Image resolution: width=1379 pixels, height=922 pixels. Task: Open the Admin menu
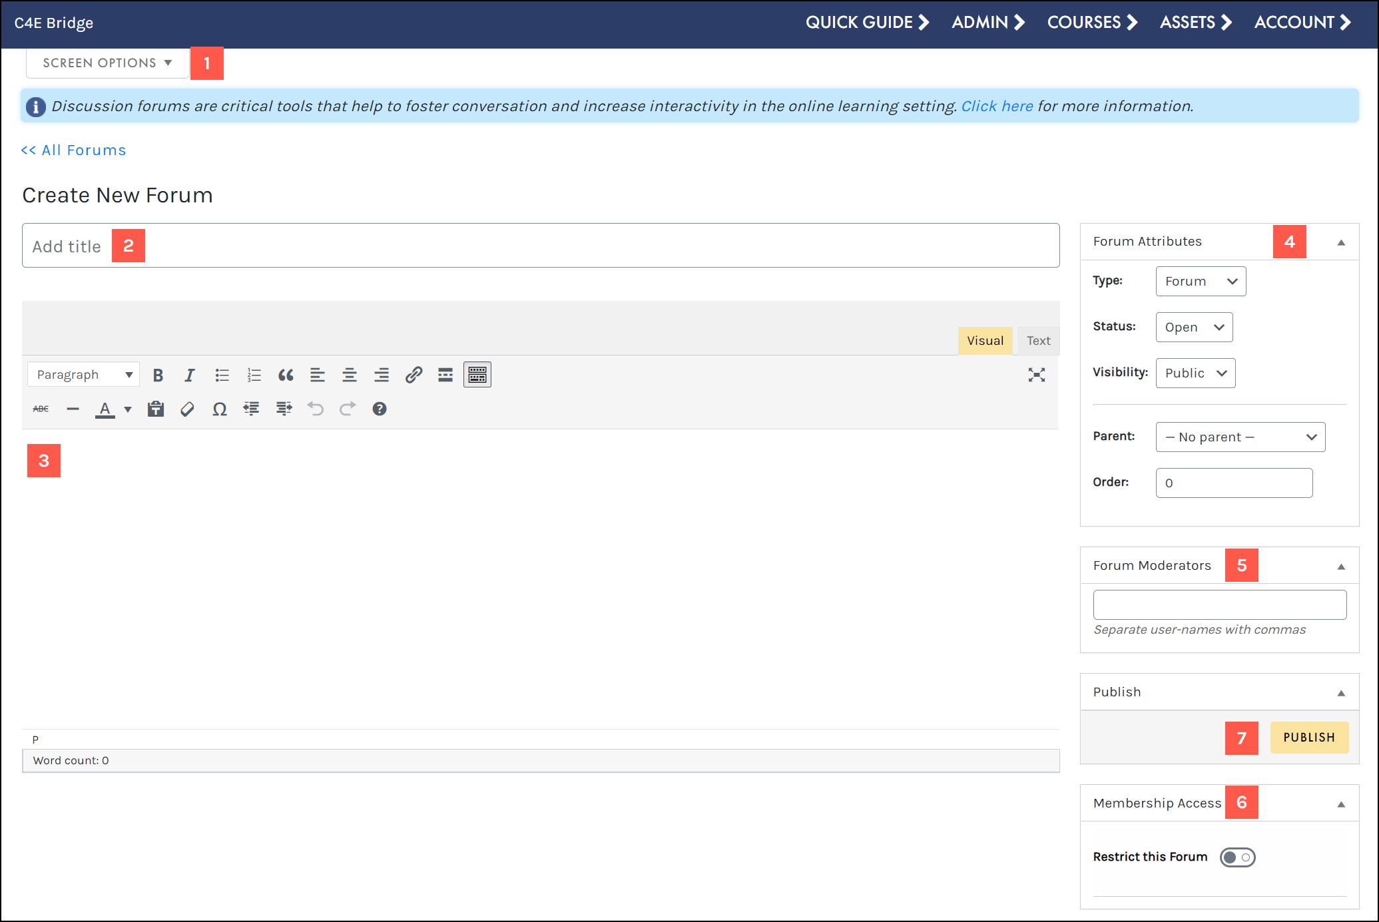988,23
